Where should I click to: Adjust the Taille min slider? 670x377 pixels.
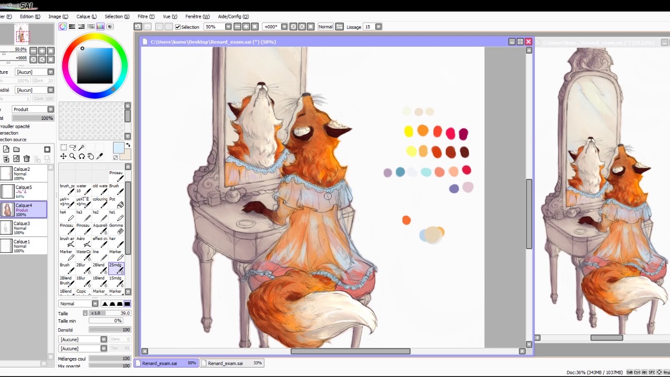point(106,321)
